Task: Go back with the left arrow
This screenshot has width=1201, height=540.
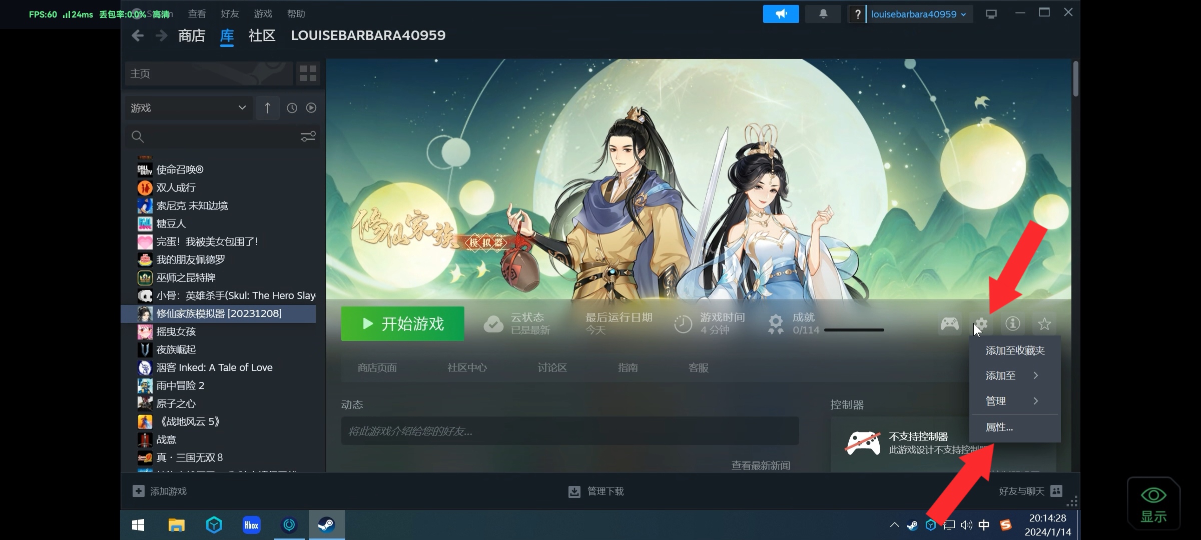Action: [138, 35]
